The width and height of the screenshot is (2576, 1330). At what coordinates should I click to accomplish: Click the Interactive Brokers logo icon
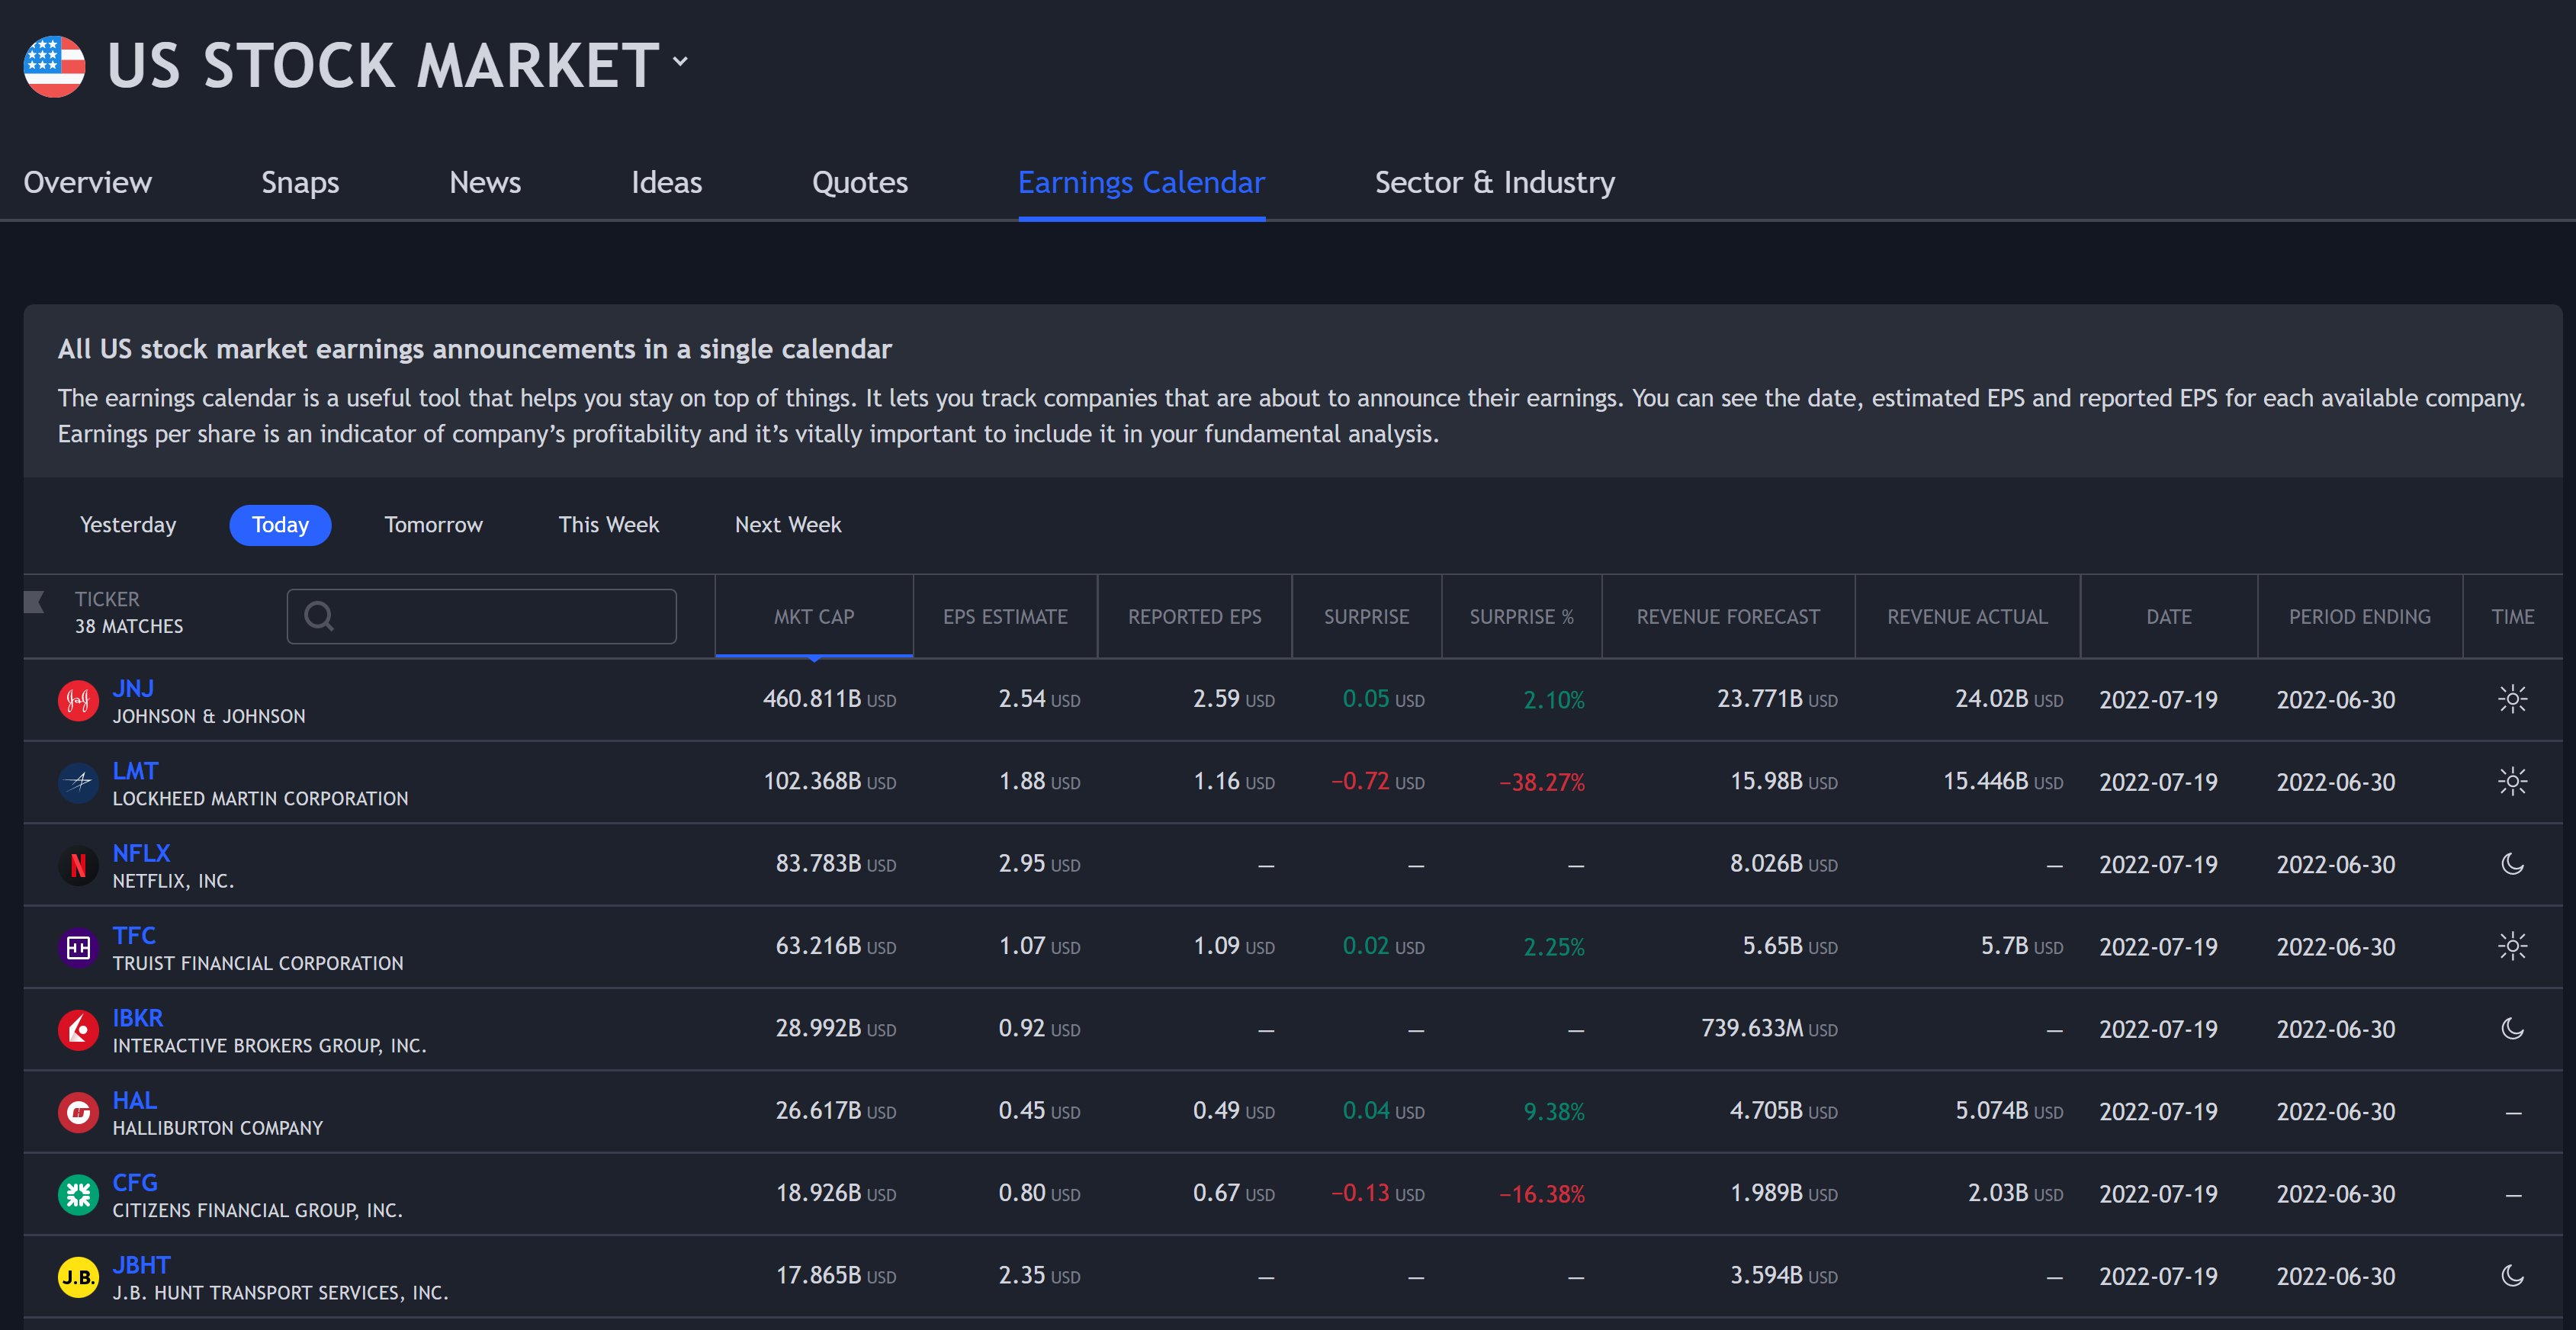(78, 1029)
